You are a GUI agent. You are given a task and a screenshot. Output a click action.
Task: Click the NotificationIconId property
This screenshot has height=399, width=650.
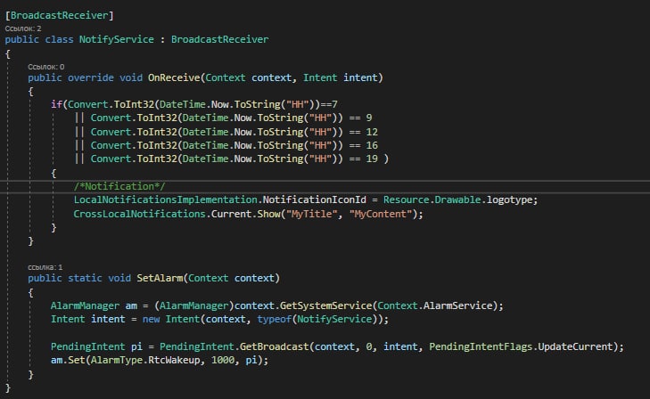coord(315,199)
